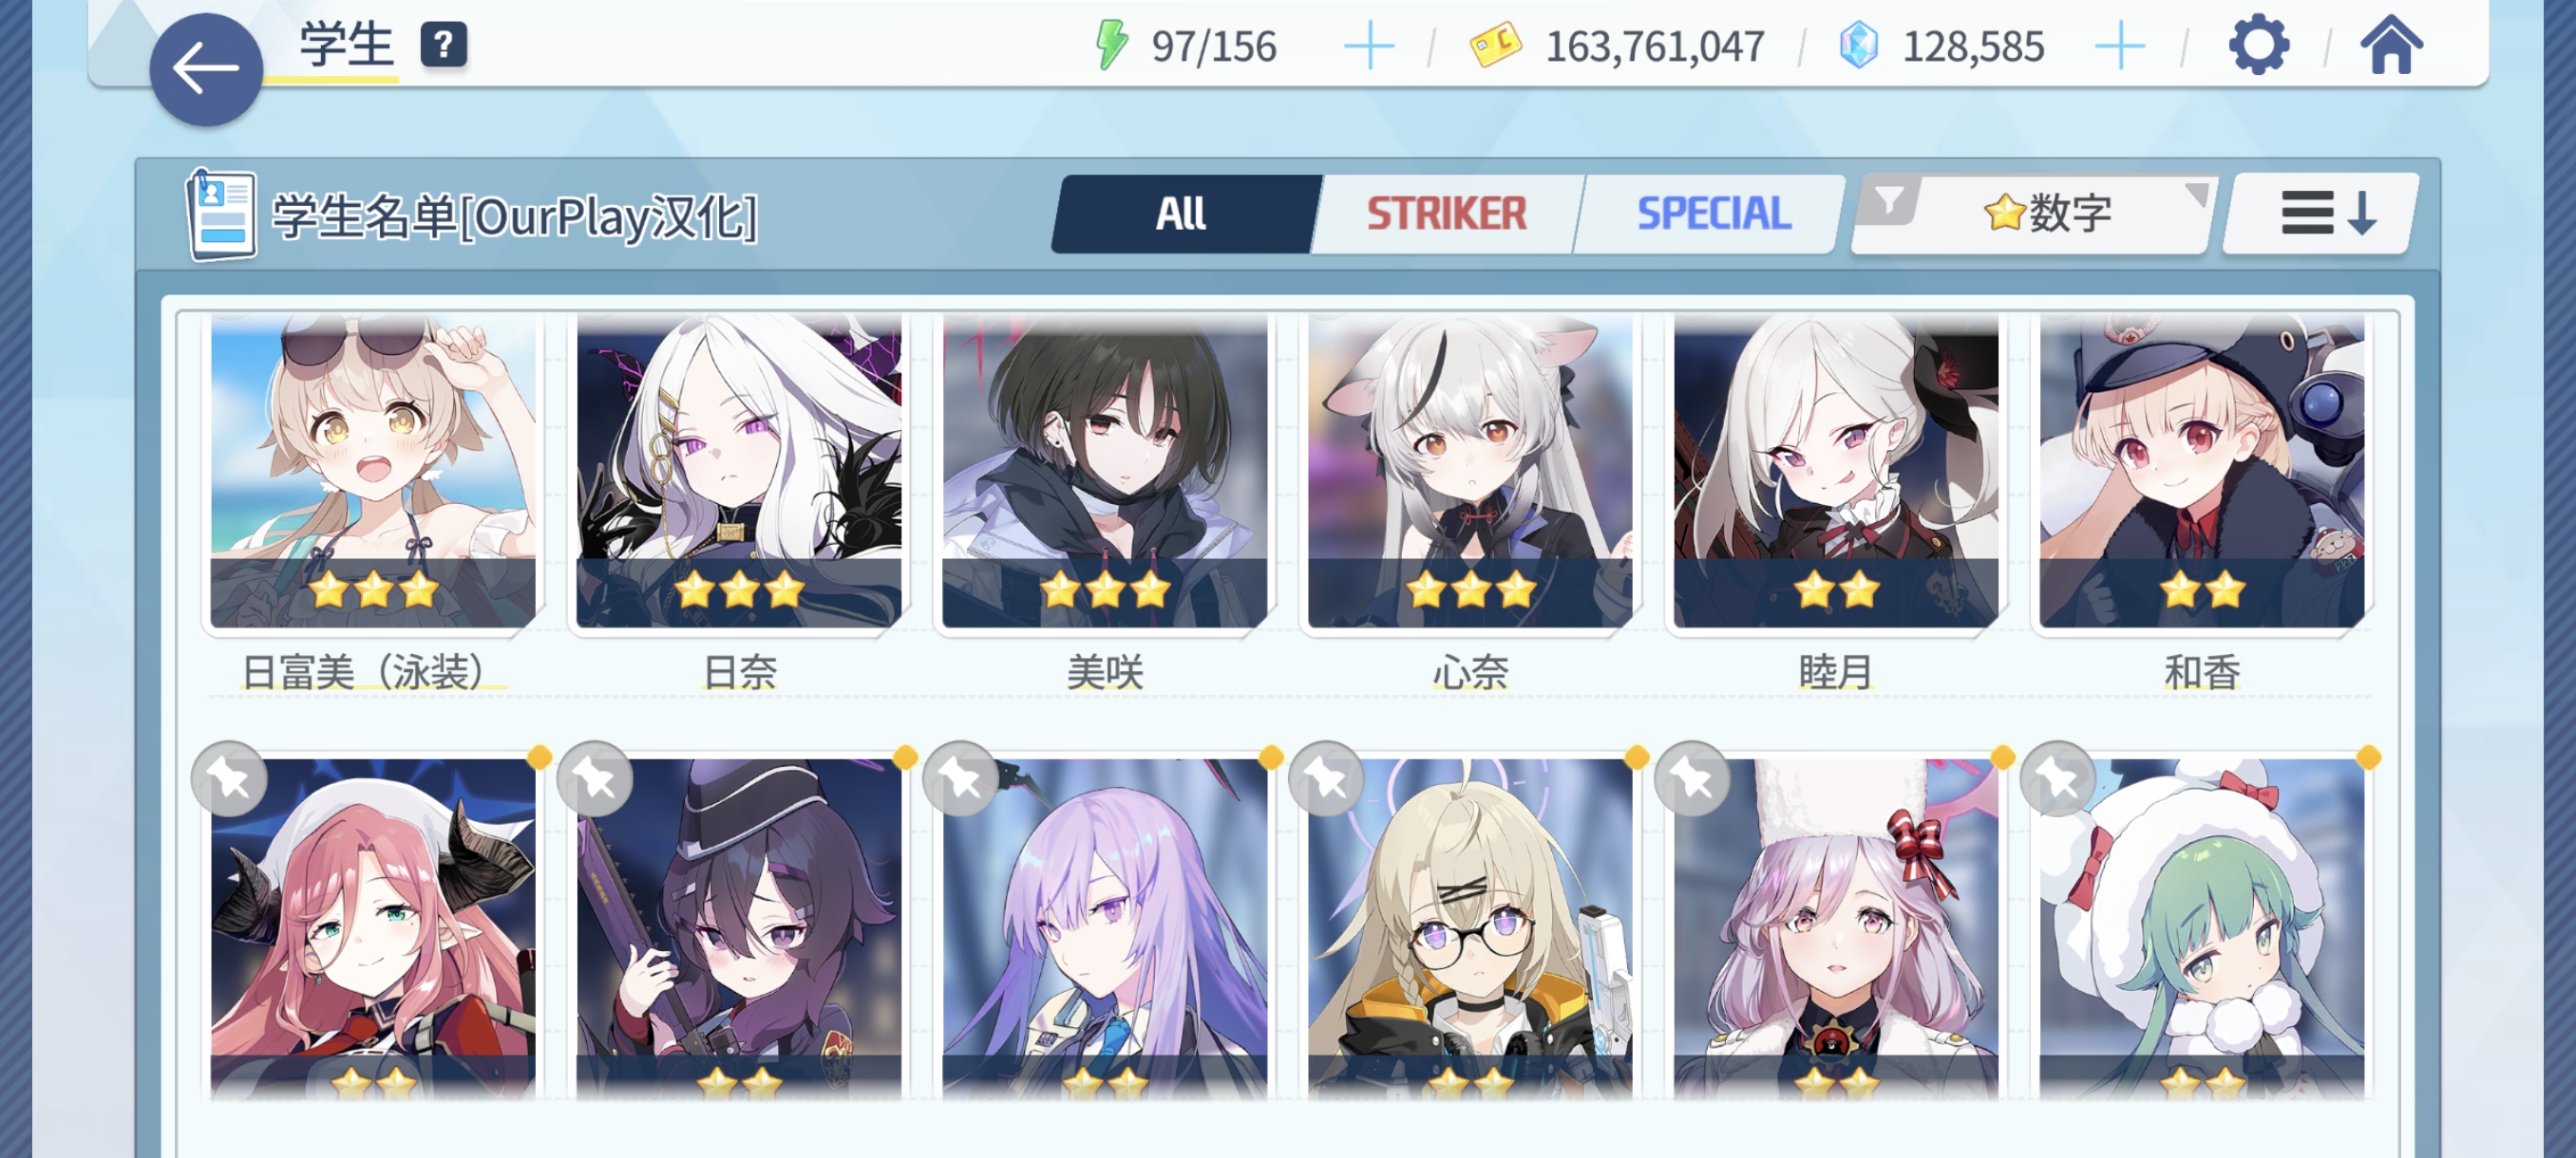The width and height of the screenshot is (2576, 1158).
Task: Click the blue pyroxene gem icon
Action: [x=1858, y=46]
